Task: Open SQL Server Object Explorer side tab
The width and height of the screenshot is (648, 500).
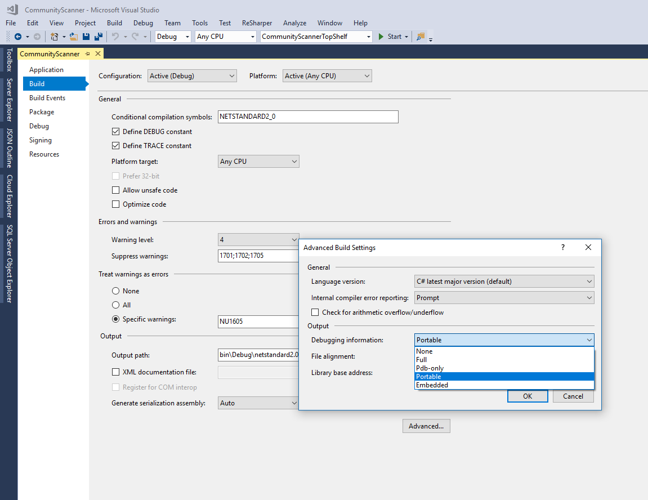Action: coord(9,264)
